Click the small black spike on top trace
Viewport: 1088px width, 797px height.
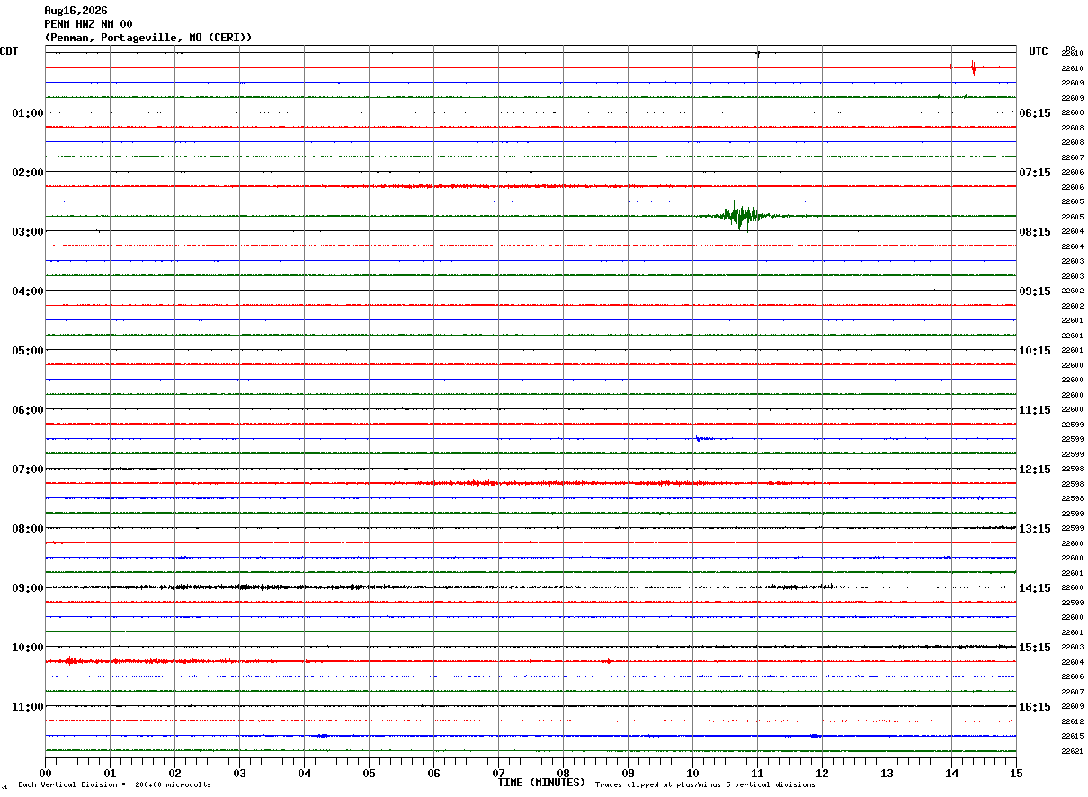click(757, 53)
